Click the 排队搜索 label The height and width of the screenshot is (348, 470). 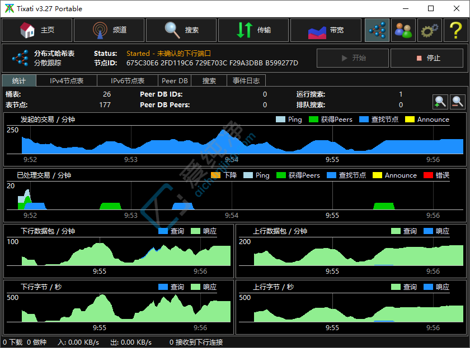click(311, 105)
